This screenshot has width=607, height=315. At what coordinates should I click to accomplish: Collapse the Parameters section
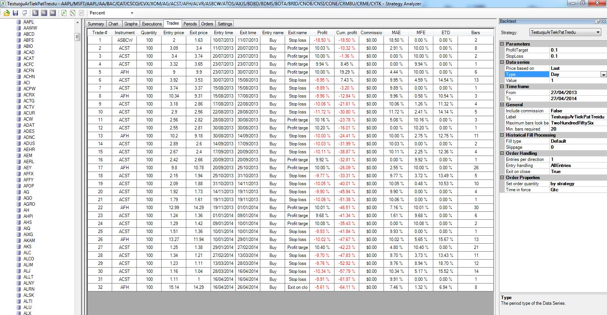[502, 44]
